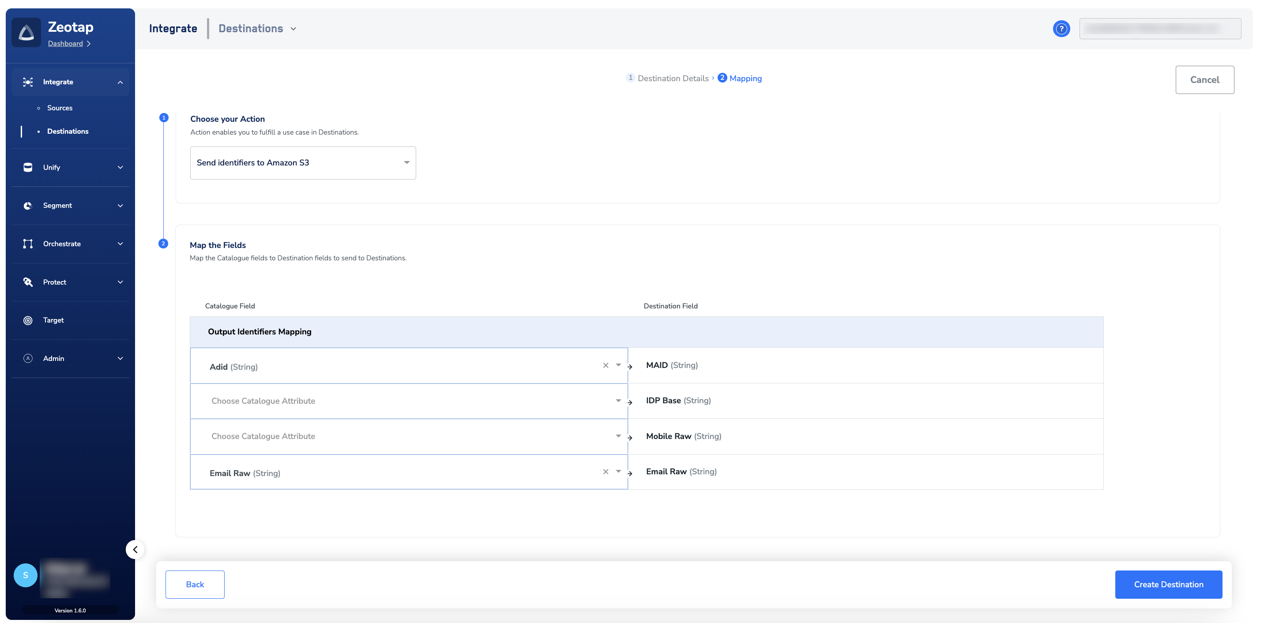Open the Sources menu item
The height and width of the screenshot is (623, 1264).
[60, 108]
